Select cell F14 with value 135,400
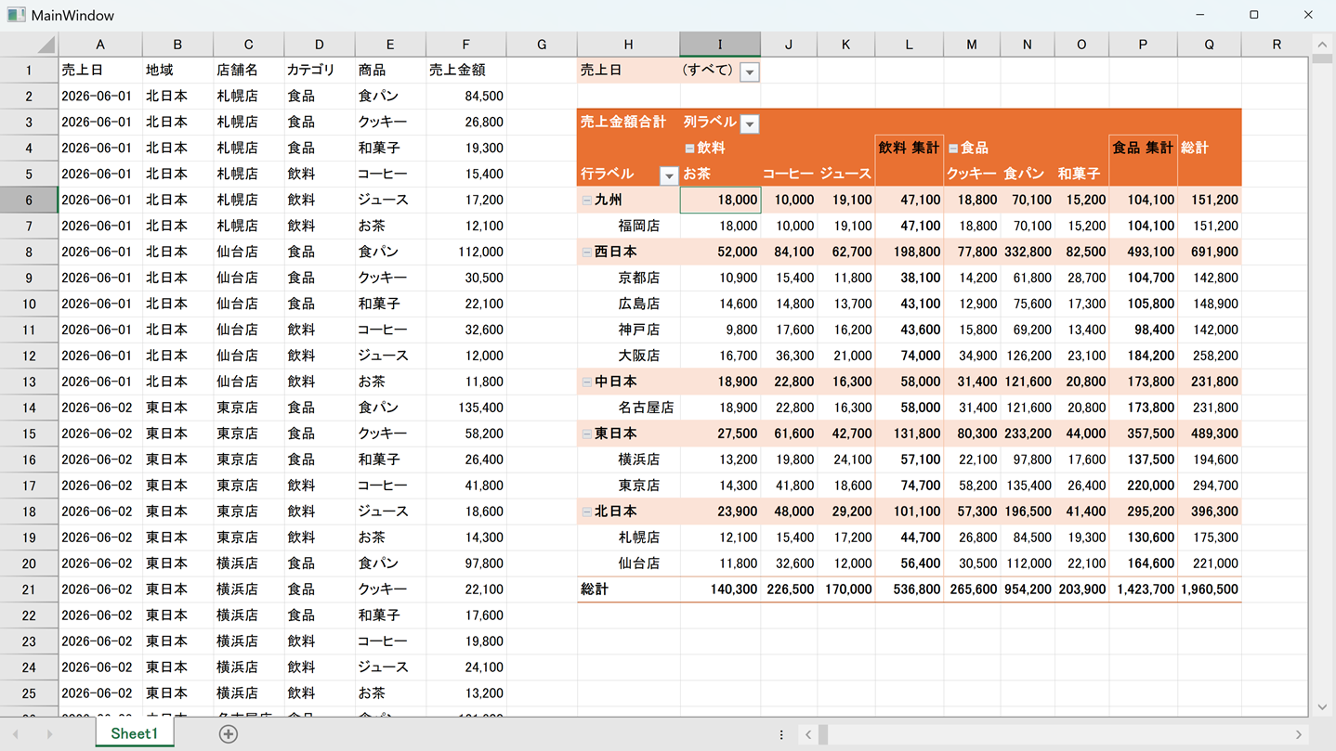Screen dimensions: 1336x751 coord(465,408)
